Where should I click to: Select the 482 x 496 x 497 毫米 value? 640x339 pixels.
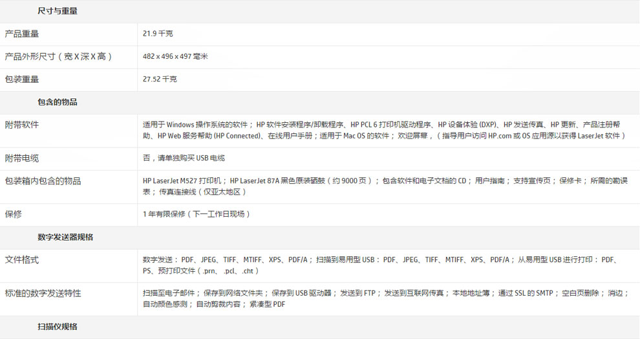tap(175, 56)
